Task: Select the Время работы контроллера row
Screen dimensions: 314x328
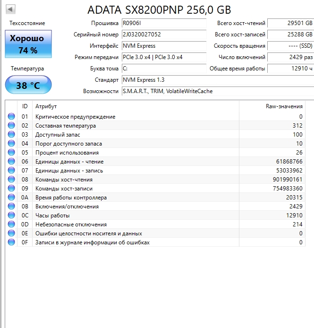Action: pyautogui.click(x=155, y=197)
